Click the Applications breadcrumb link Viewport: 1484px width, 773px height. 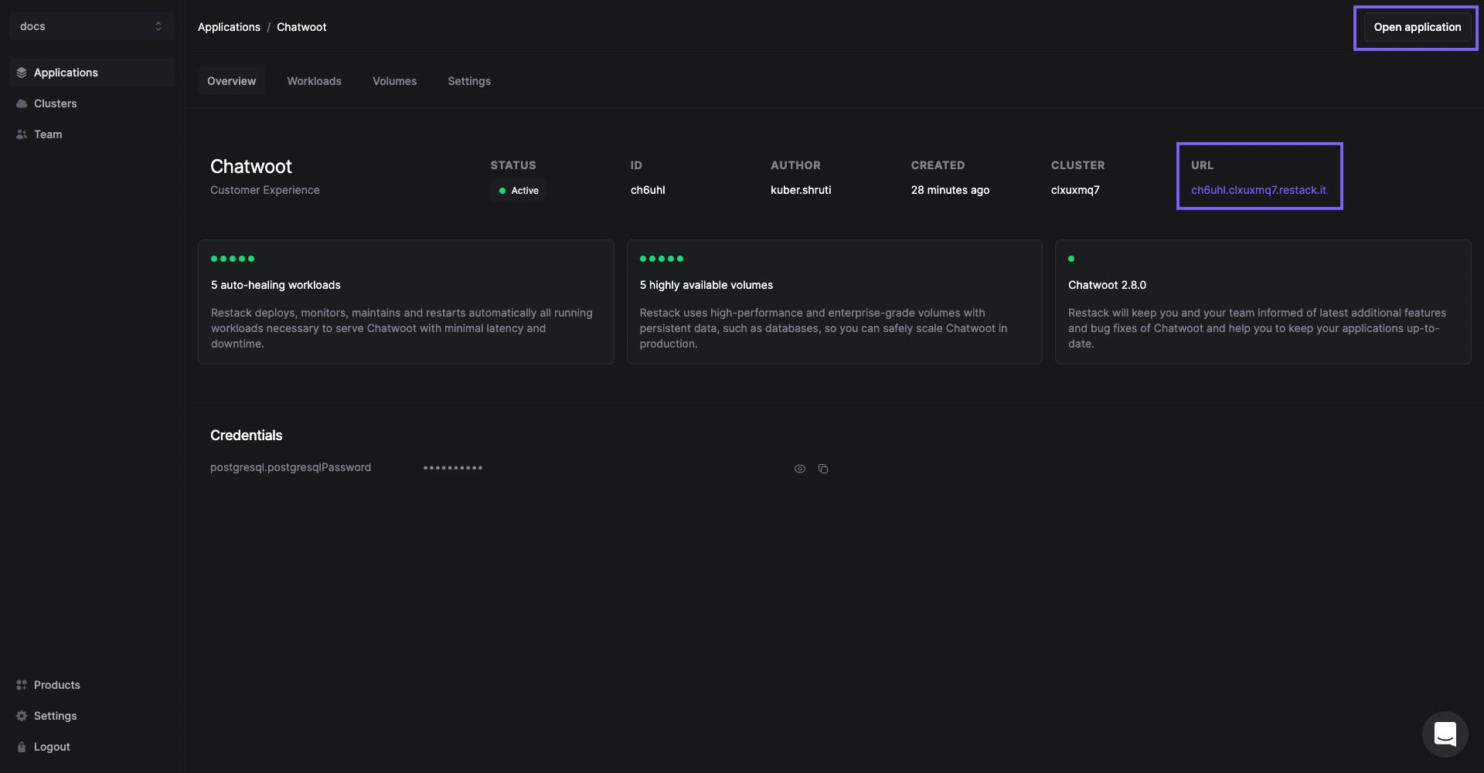click(x=229, y=27)
